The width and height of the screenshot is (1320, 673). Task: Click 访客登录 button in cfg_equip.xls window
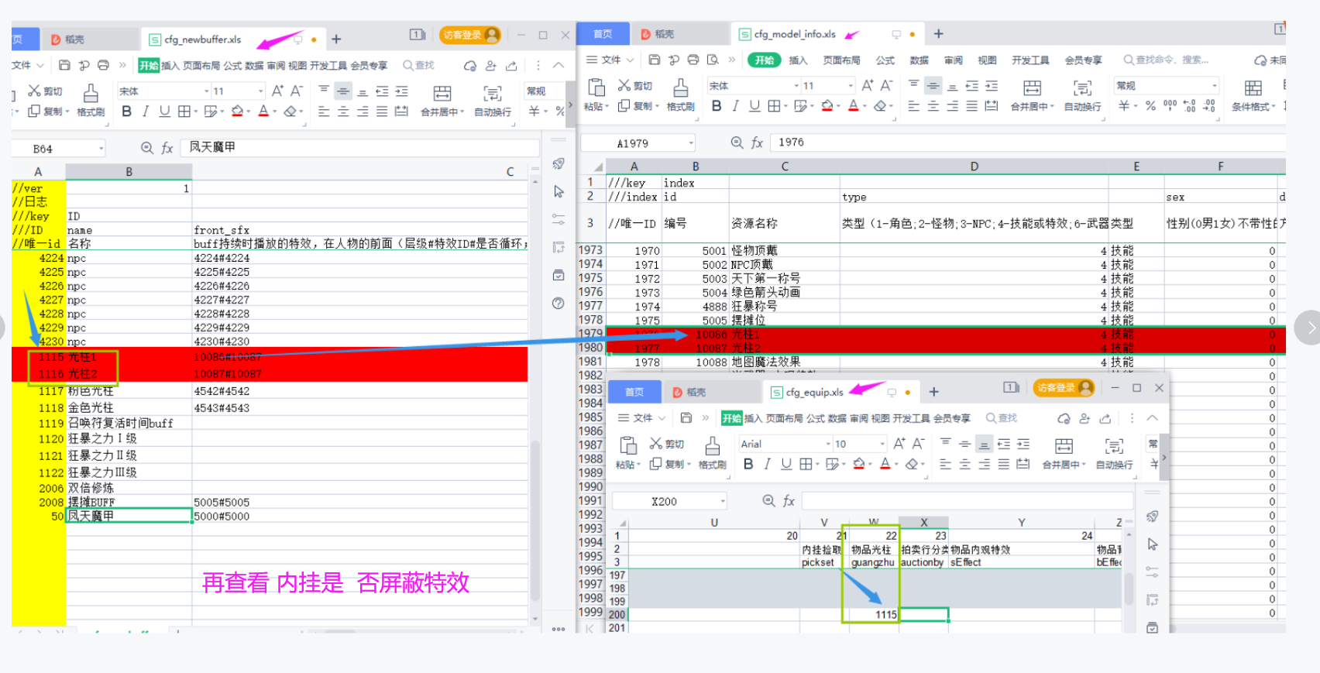tap(1064, 387)
